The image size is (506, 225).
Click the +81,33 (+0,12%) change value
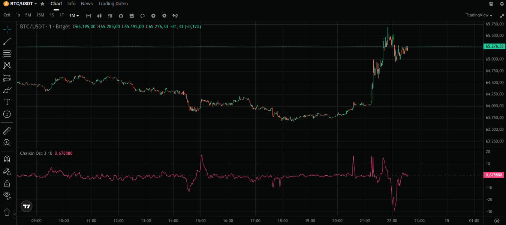(185, 27)
